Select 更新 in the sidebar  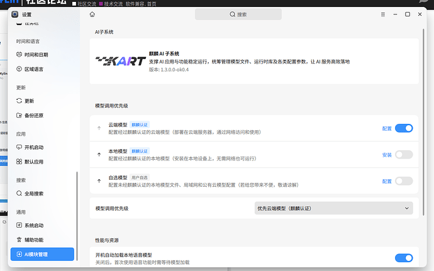point(42,101)
